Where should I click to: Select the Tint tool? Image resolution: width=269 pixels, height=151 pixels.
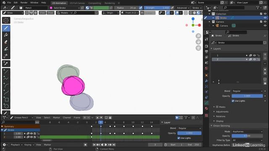[6, 49]
